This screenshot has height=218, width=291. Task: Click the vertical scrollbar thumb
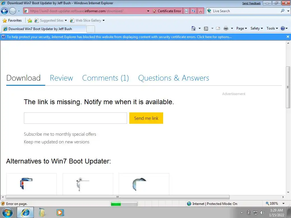tap(288, 87)
